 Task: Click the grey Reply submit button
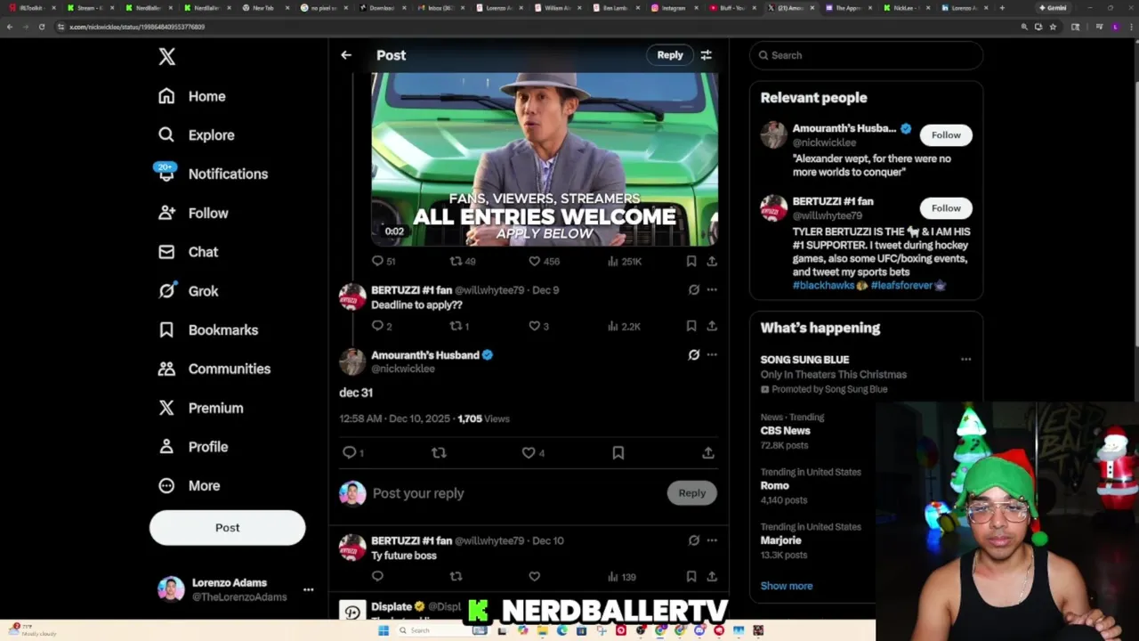tap(692, 493)
